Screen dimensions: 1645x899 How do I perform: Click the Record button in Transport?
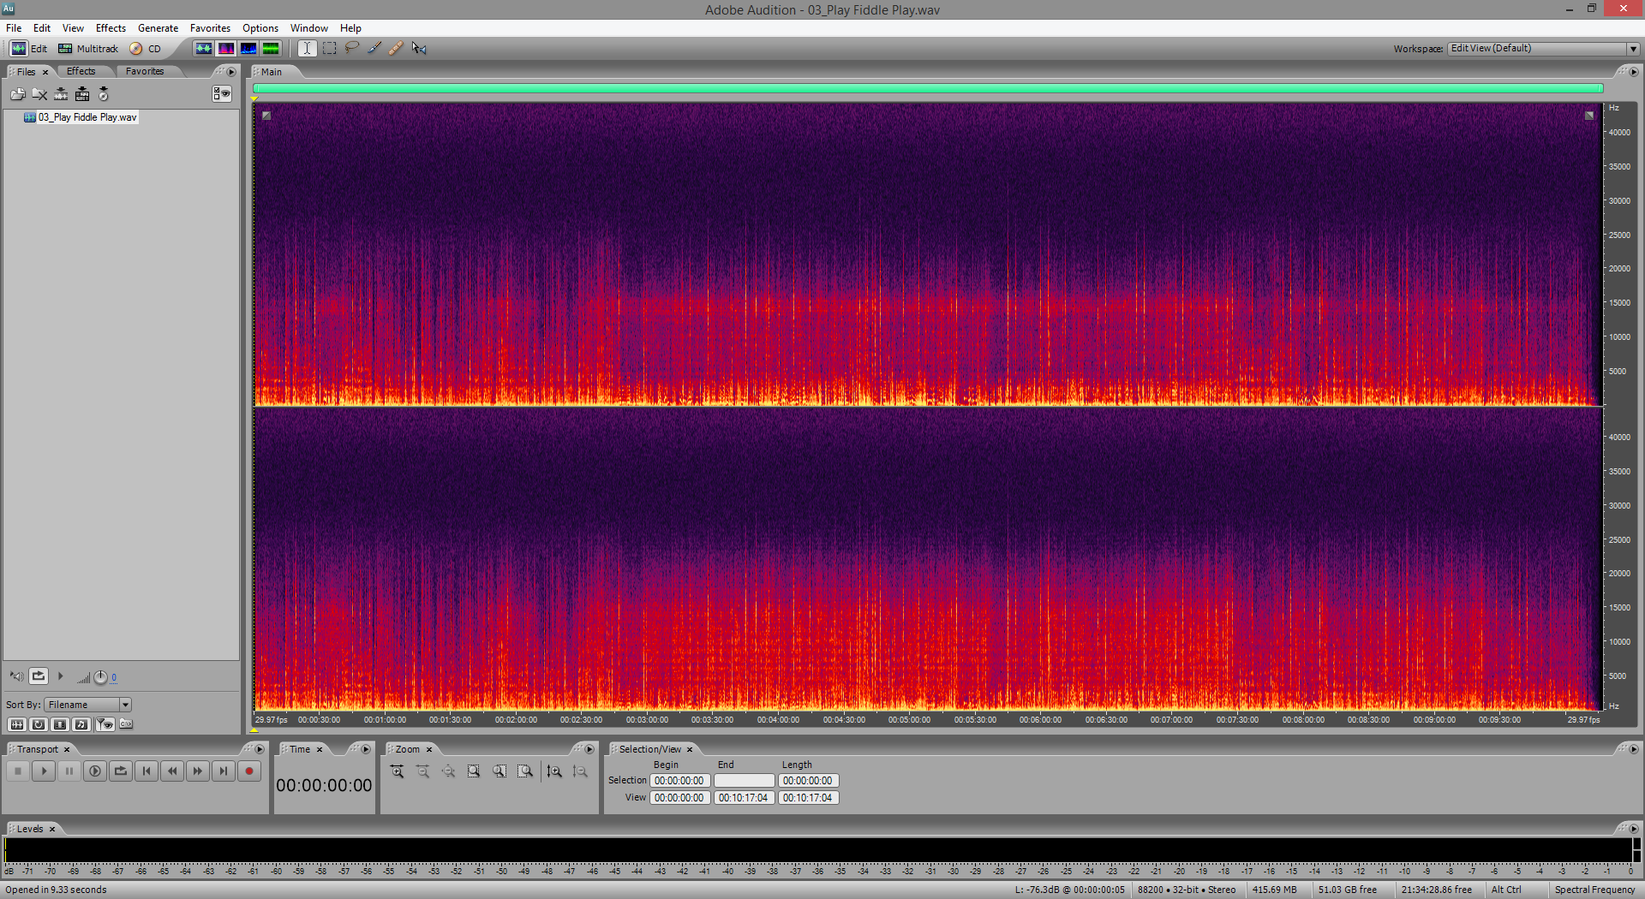[249, 771]
